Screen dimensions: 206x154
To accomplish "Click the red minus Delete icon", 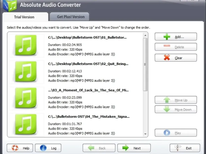I will click(167, 46).
